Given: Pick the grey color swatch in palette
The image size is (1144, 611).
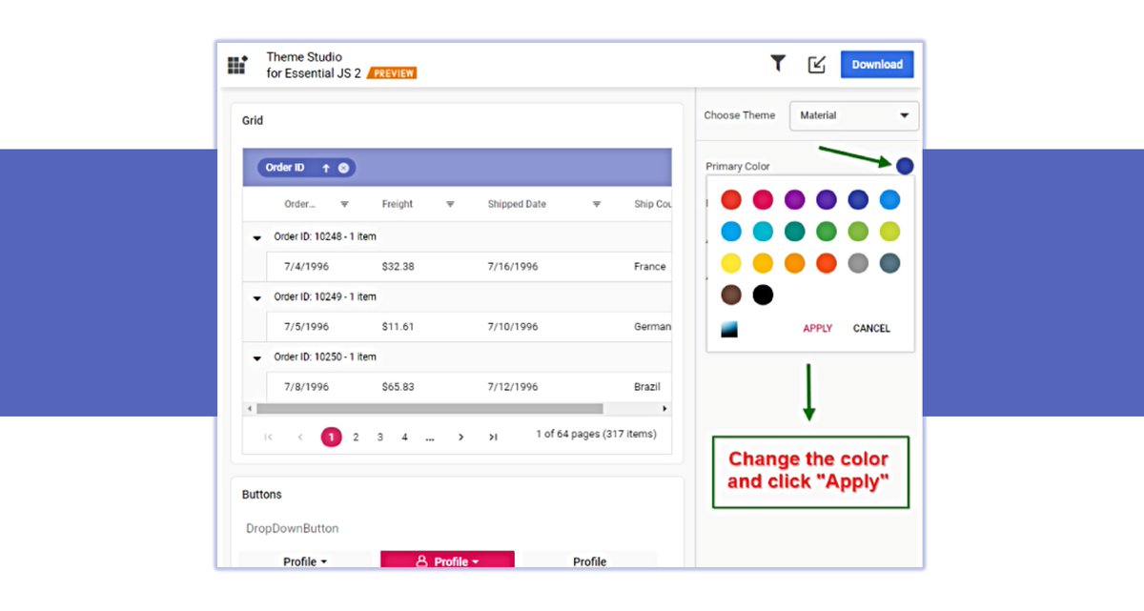Looking at the screenshot, I should pyautogui.click(x=858, y=263).
